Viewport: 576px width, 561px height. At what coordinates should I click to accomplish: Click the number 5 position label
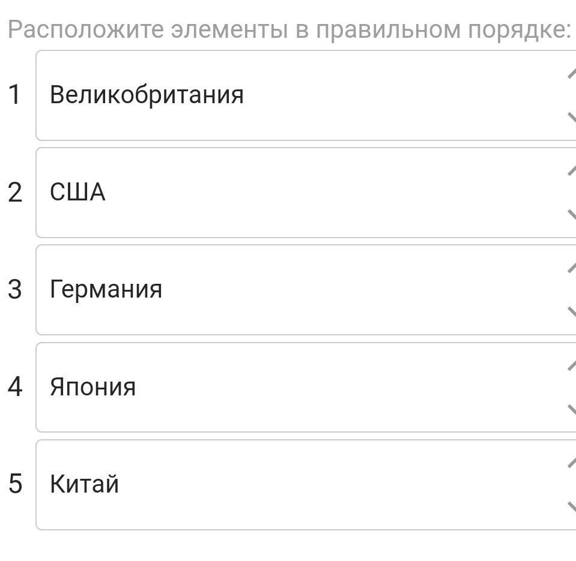15,484
